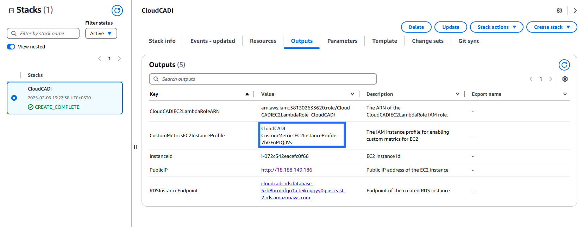Image resolution: width=583 pixels, height=227 pixels.
Task: Expand the Stack actions dropdown
Action: point(496,27)
